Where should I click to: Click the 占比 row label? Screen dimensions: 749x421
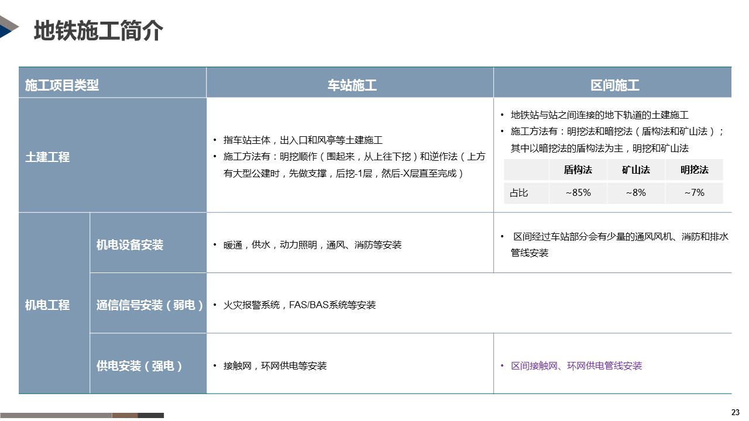(519, 192)
